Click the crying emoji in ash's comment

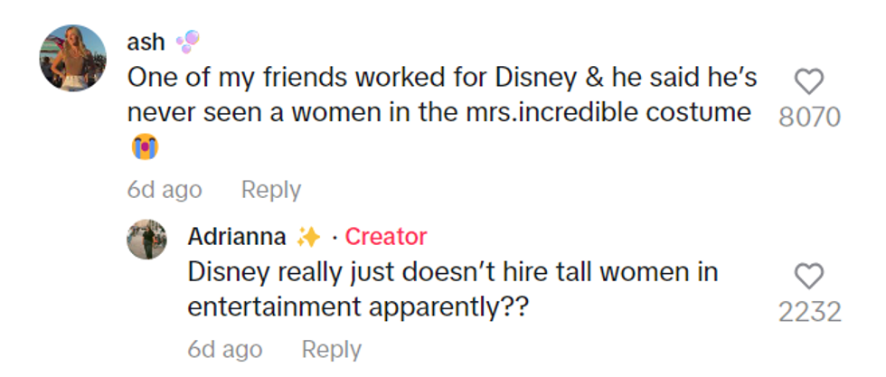tap(139, 147)
